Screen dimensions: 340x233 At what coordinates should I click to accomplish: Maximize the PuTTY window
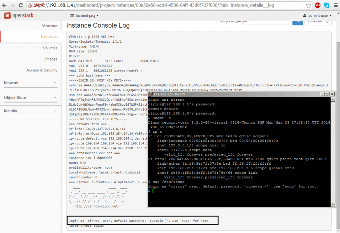pos(327,94)
